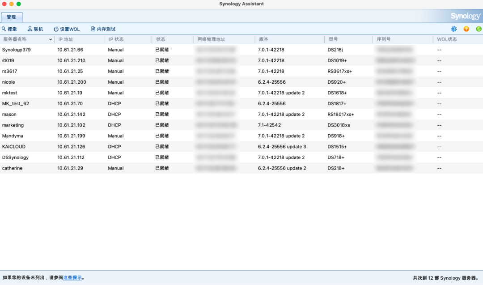
Task: Click the Connect (联机) network icon
Action: tap(30, 29)
